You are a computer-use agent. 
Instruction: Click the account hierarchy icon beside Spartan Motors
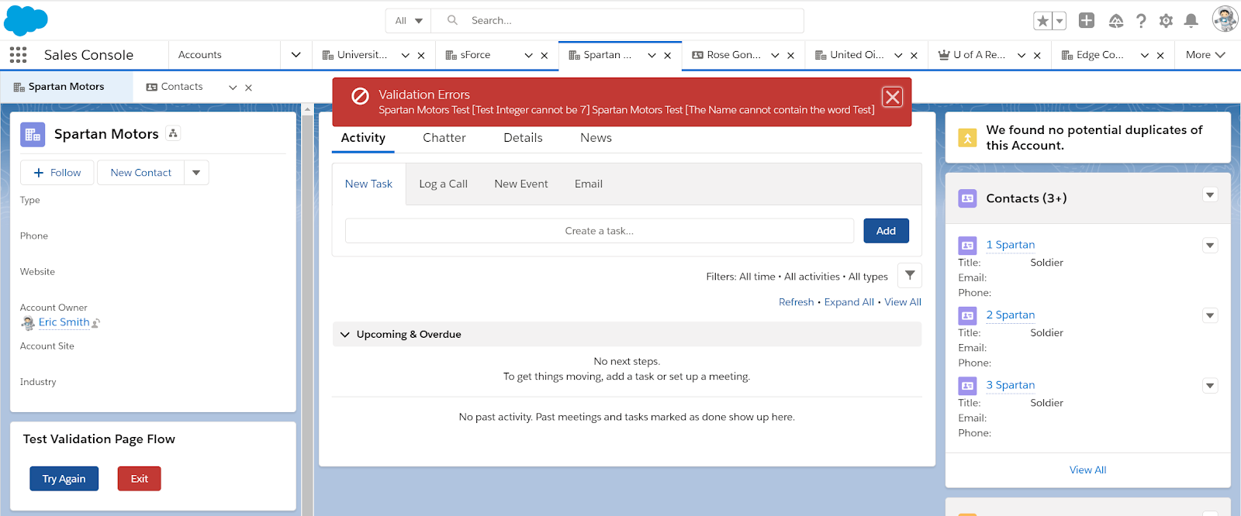click(173, 133)
